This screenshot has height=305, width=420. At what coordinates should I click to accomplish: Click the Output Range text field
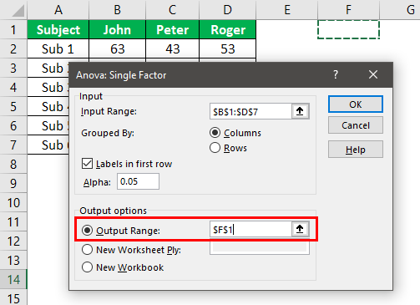pos(250,230)
